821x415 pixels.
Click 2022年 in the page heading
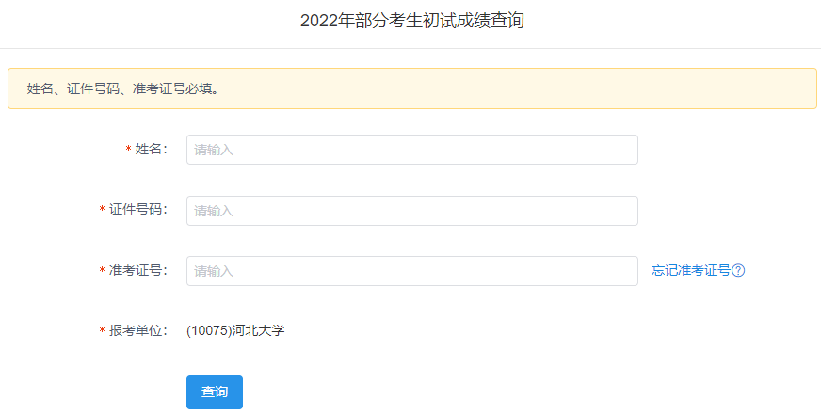(326, 22)
